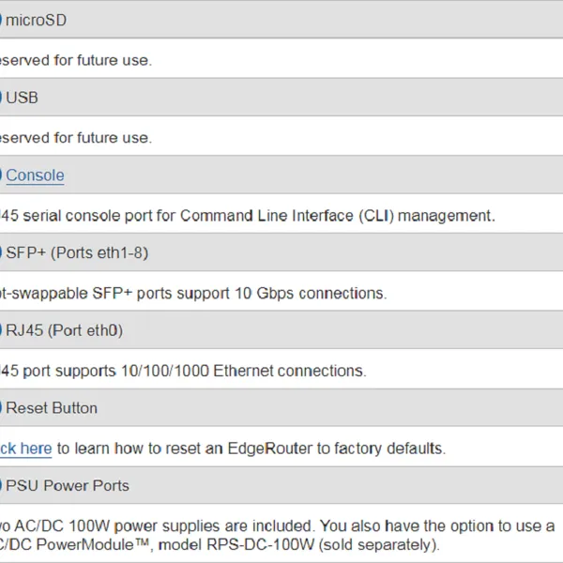Screen dimensions: 563x563
Task: Follow the "Click here" reset instructions link
Action: pyautogui.click(x=26, y=449)
